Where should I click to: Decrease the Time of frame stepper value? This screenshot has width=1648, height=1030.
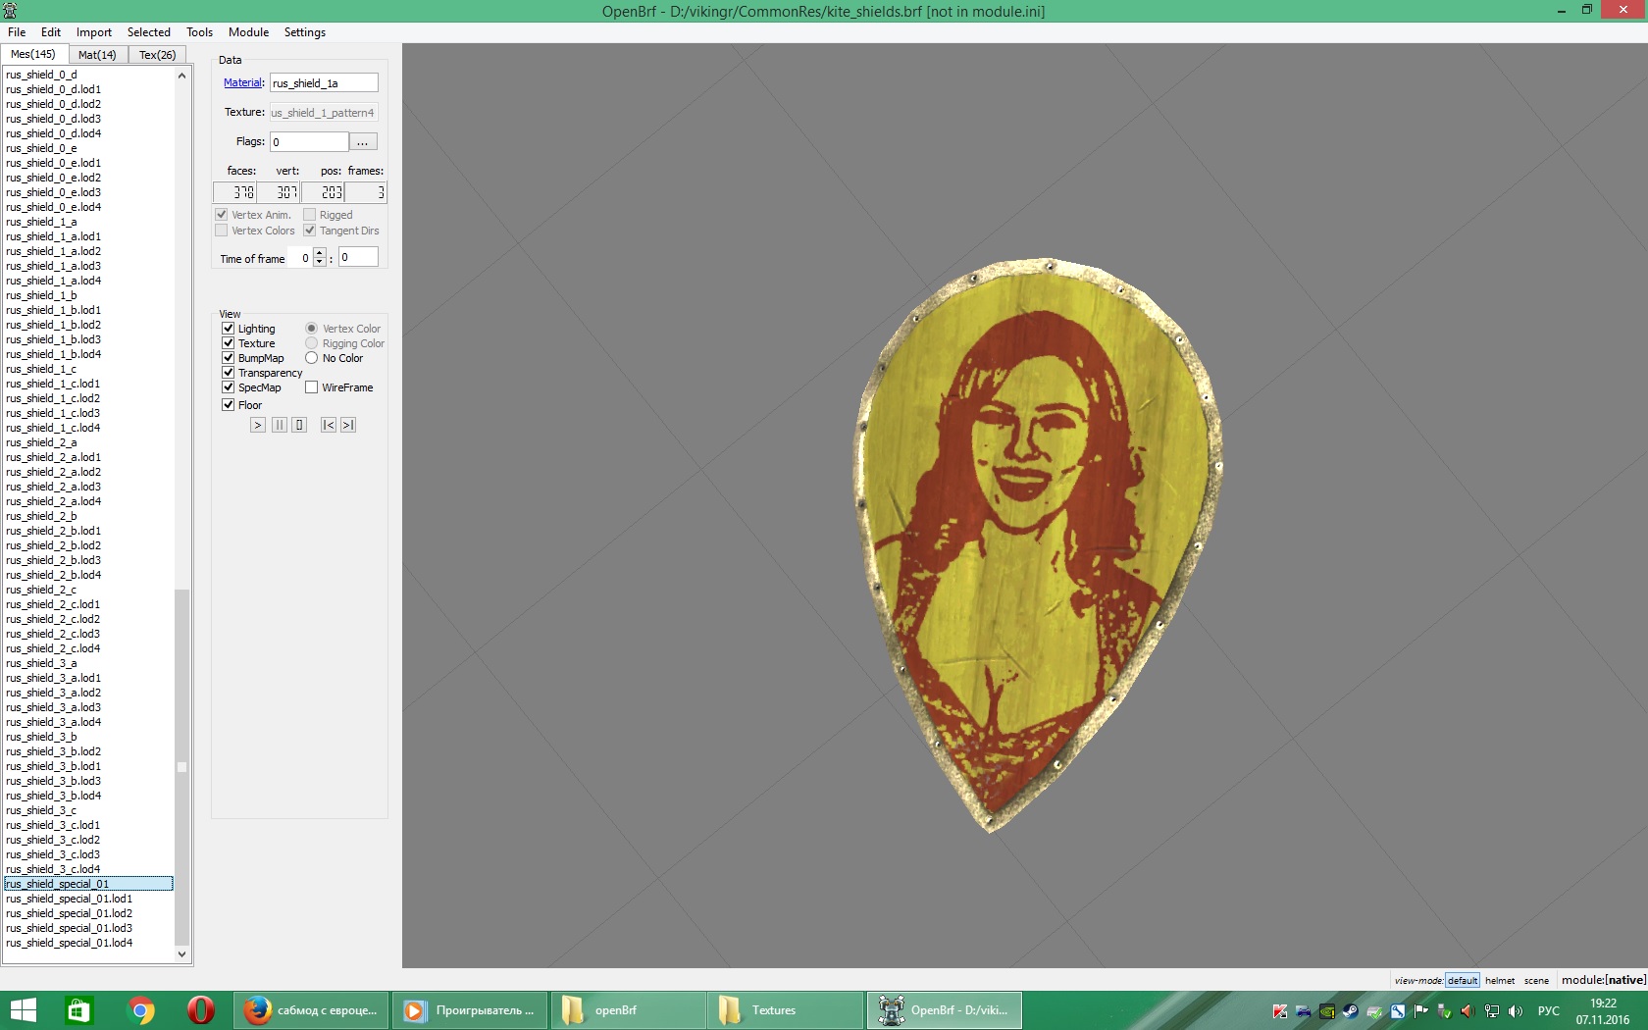coord(319,262)
